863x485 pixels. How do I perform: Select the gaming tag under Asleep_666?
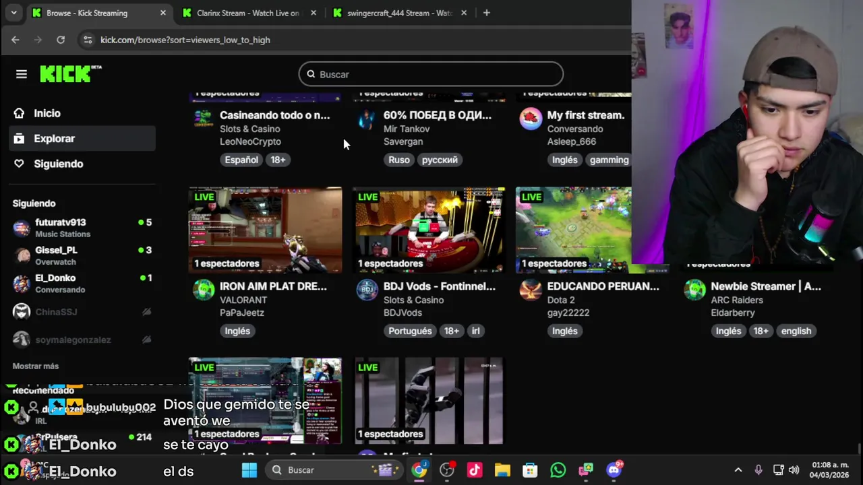tap(609, 160)
